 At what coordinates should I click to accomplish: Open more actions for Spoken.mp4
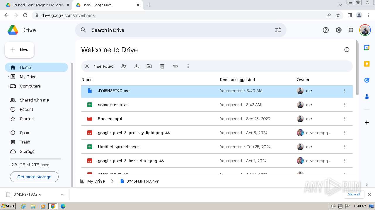tap(345, 119)
